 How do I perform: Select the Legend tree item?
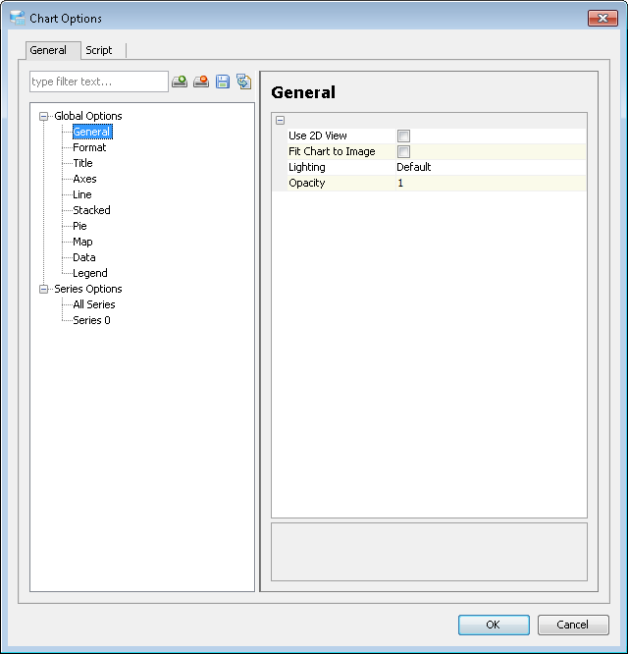coord(89,273)
